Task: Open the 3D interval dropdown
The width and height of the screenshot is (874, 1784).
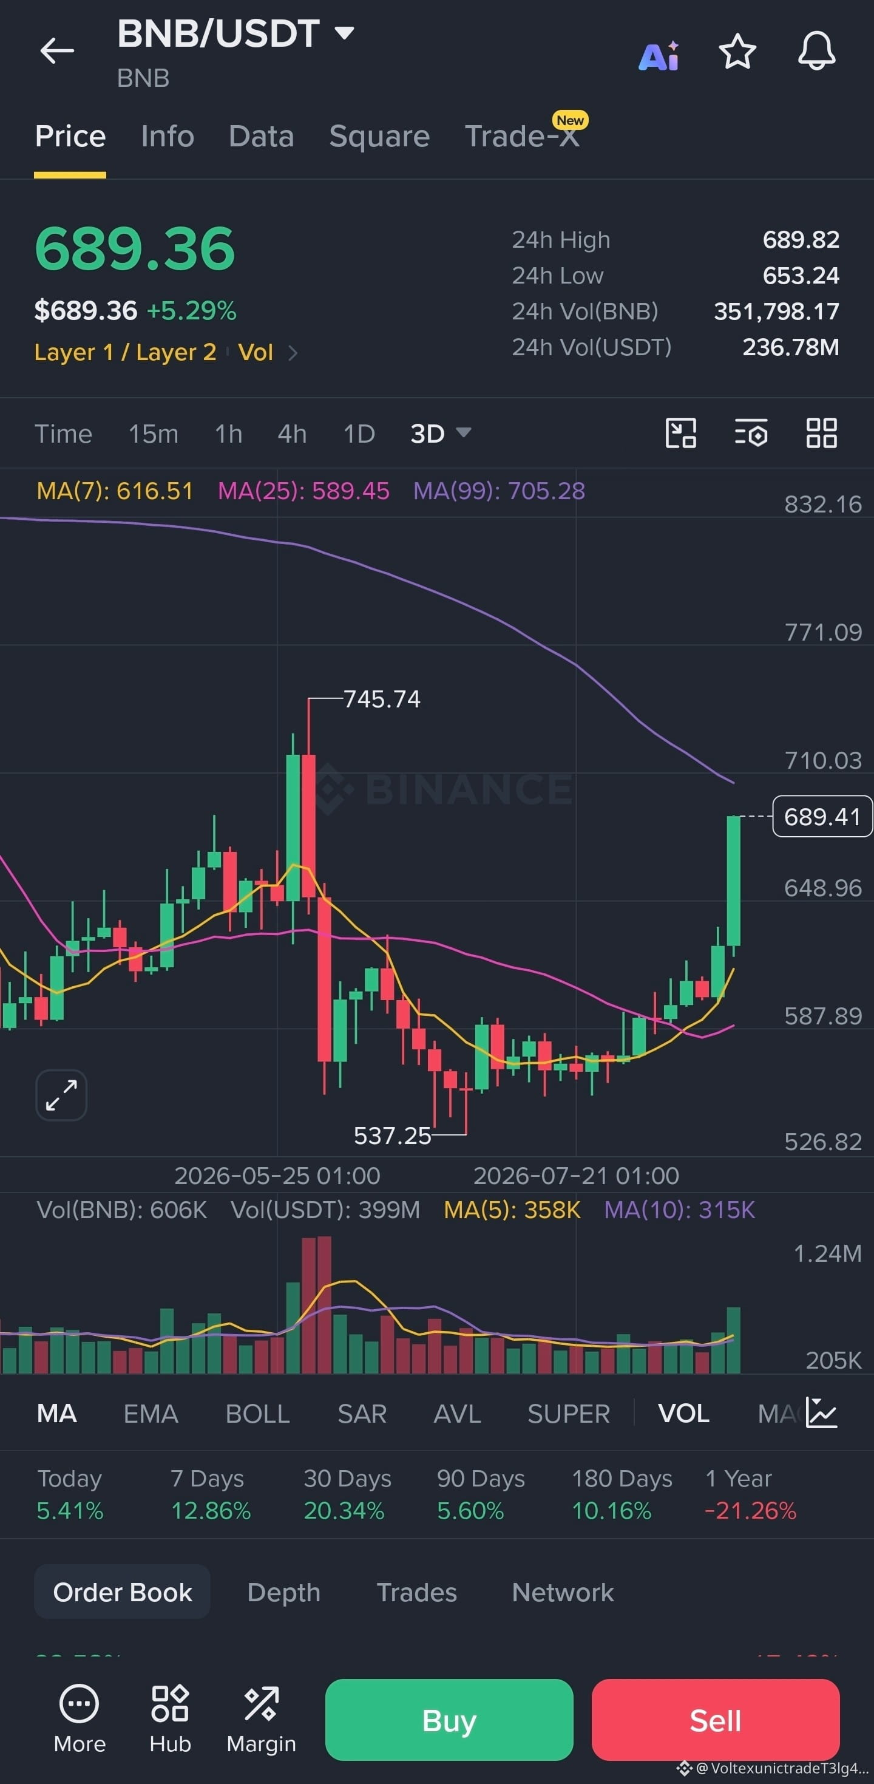Action: pyautogui.click(x=441, y=434)
